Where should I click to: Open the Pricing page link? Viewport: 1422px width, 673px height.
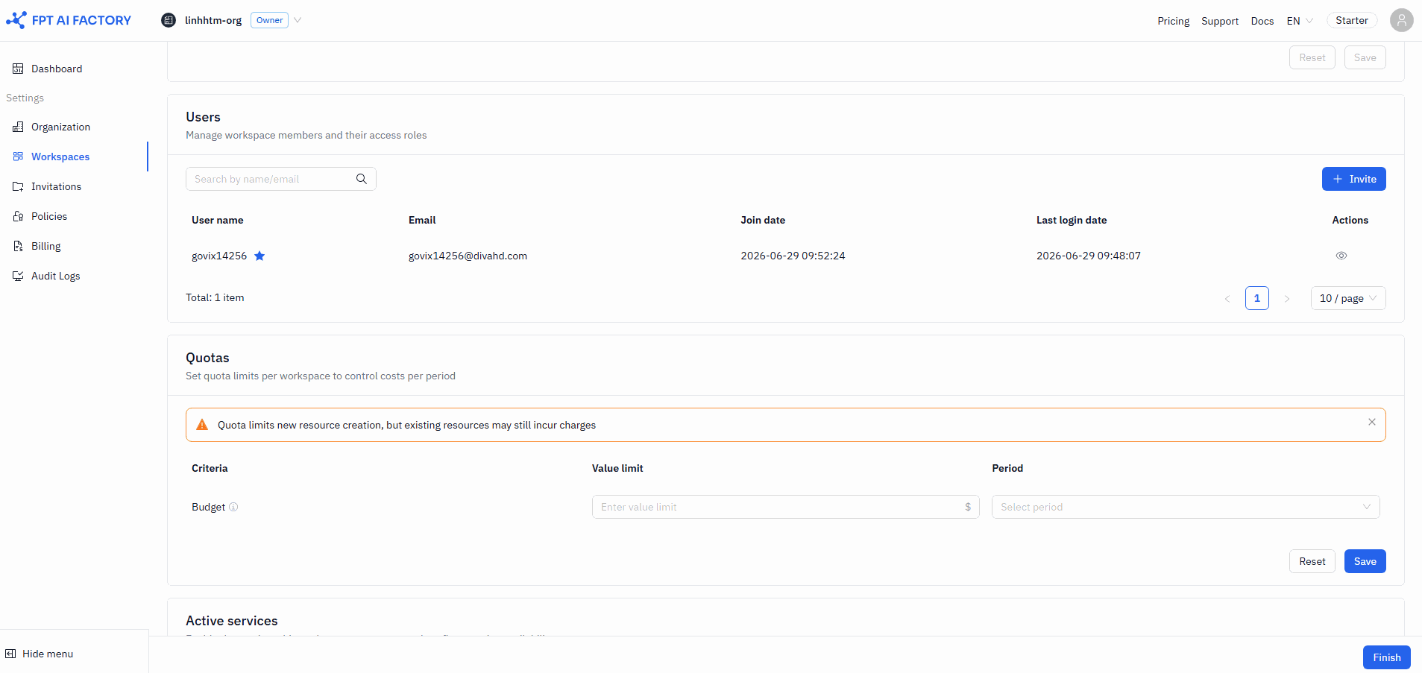[x=1173, y=21]
